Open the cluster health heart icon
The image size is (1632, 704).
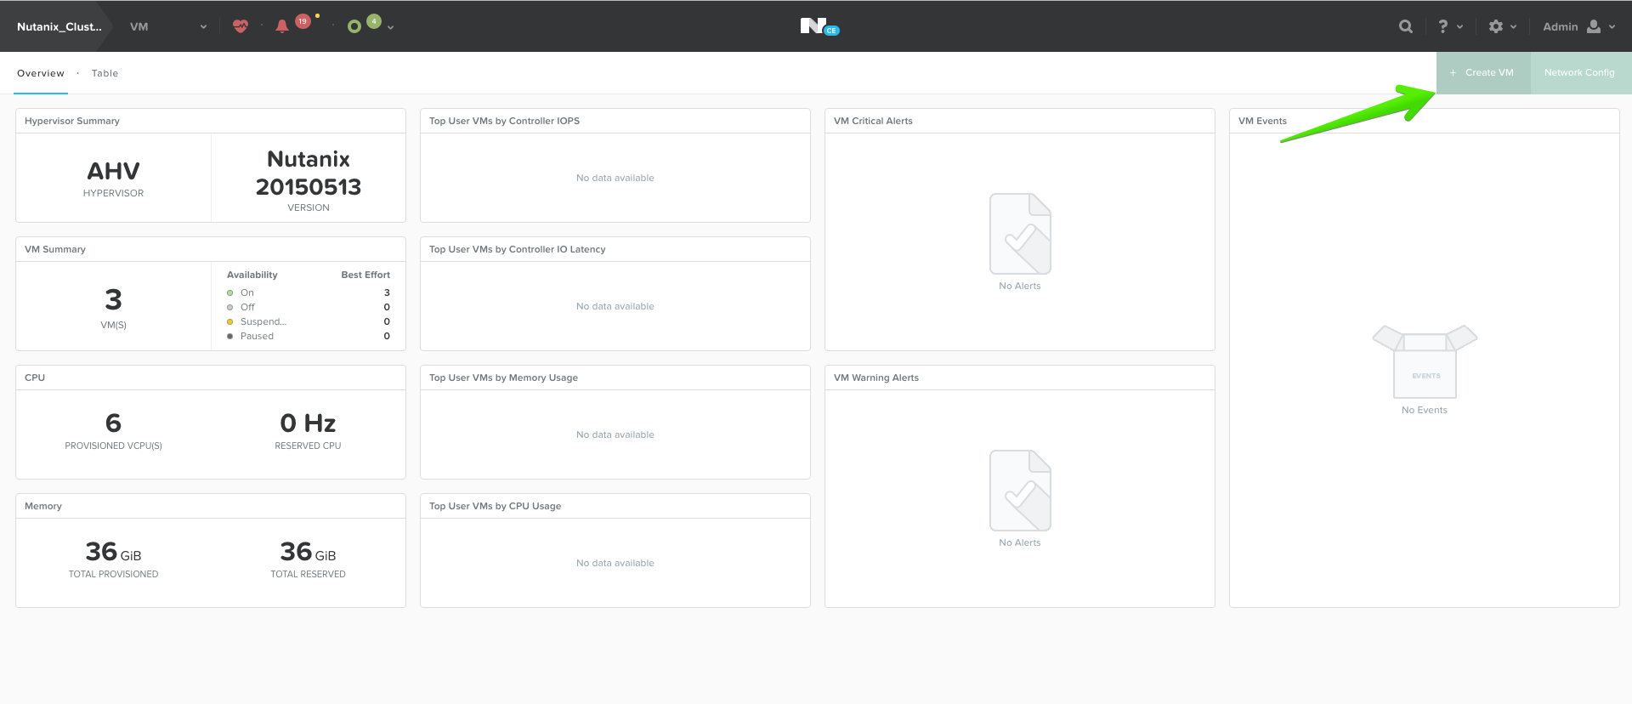(x=241, y=26)
